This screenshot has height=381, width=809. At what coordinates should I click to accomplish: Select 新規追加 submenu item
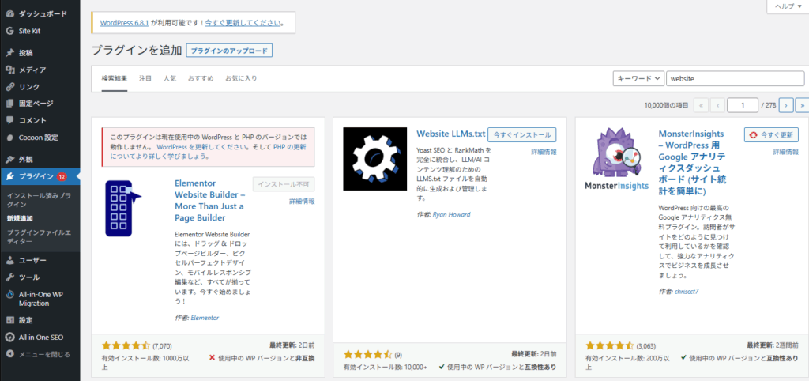click(x=20, y=218)
